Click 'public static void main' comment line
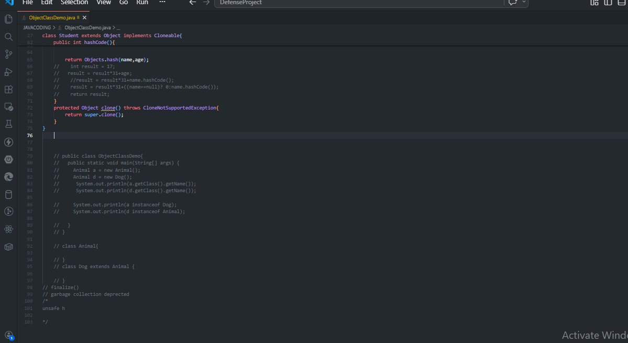Viewport: 628px width, 343px height. click(124, 163)
